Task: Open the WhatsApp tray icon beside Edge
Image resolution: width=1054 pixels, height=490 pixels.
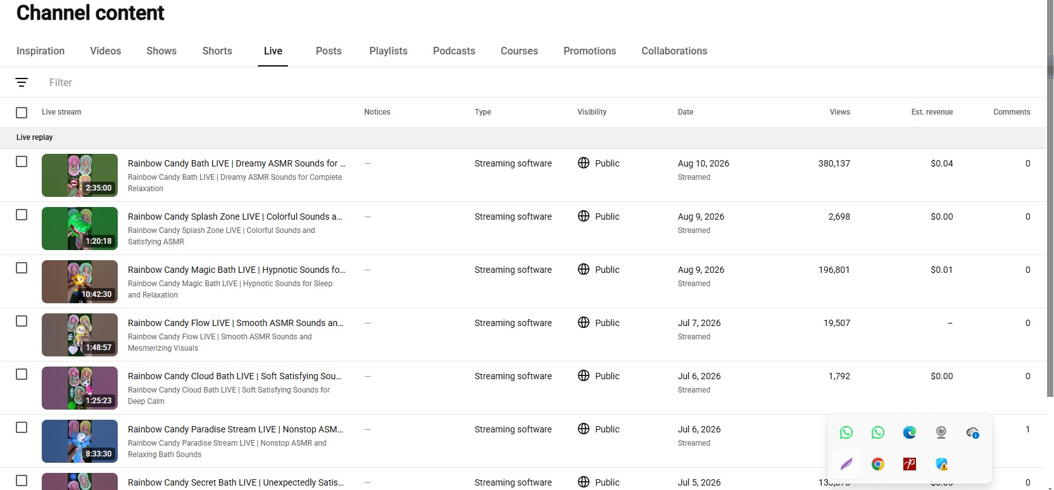Action: click(x=878, y=432)
